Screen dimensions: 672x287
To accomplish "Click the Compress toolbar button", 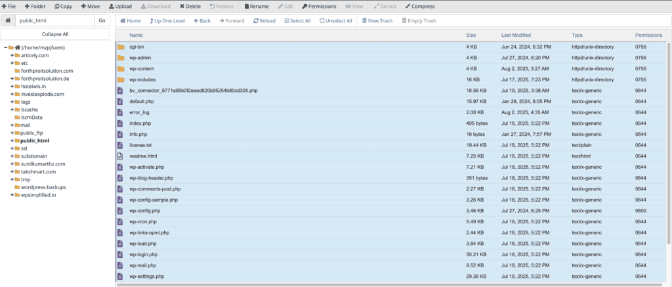I will [x=420, y=7].
